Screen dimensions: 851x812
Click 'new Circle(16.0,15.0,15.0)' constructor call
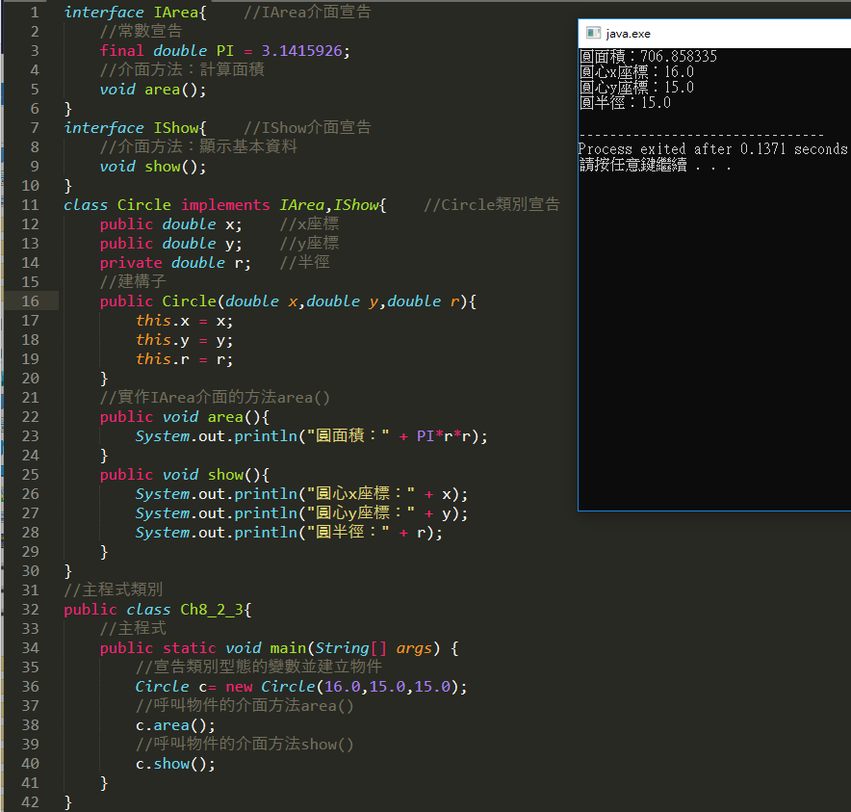[346, 687]
